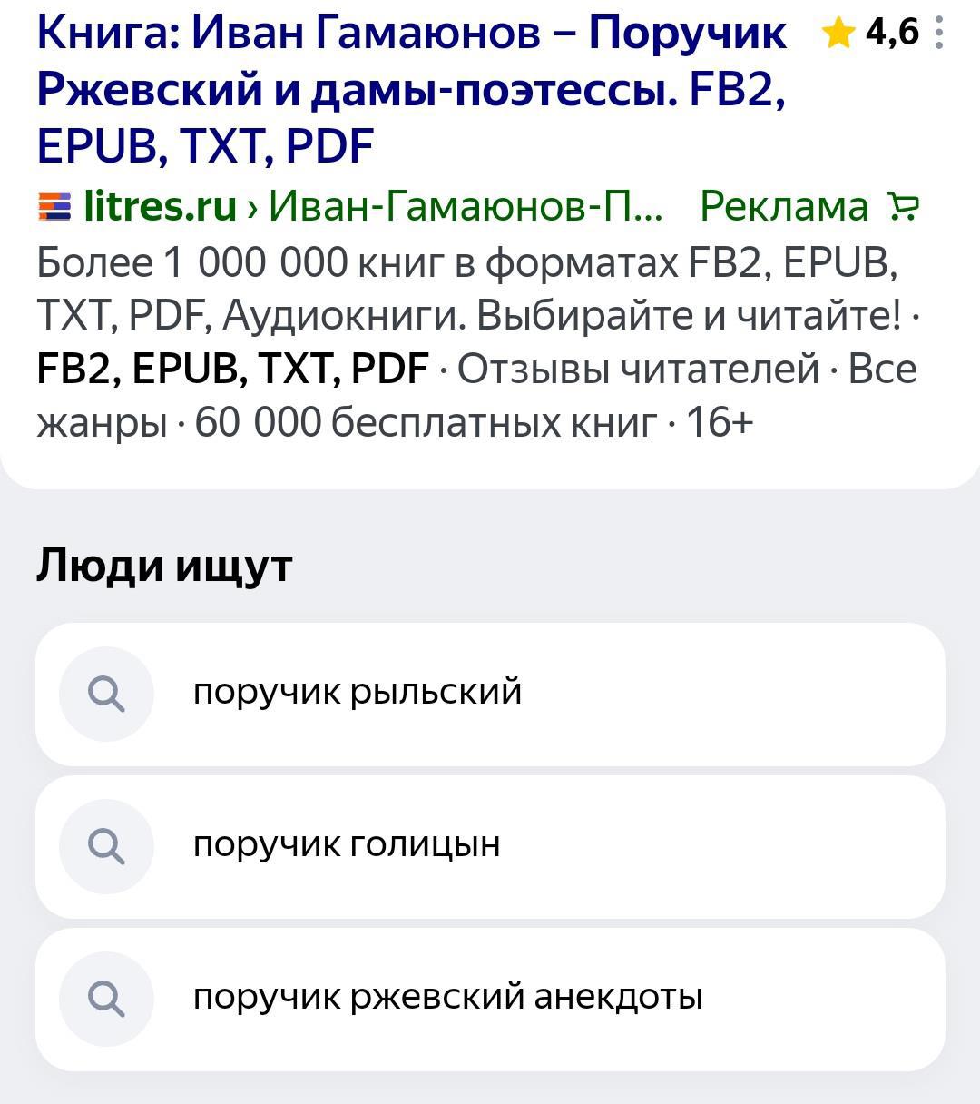The image size is (980, 1104).
Task: Click the litres favicon icon
Action: pyautogui.click(x=54, y=207)
